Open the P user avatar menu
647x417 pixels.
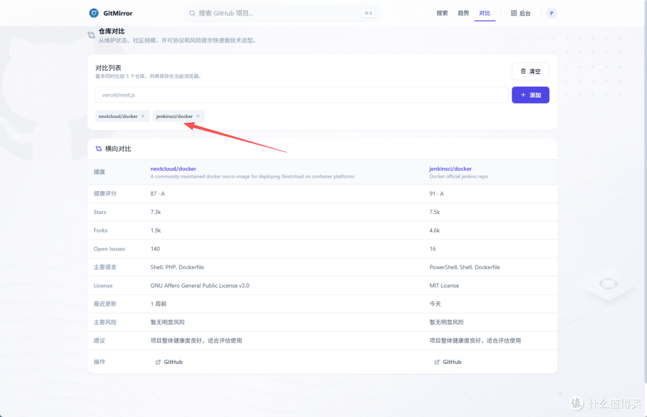click(x=551, y=13)
